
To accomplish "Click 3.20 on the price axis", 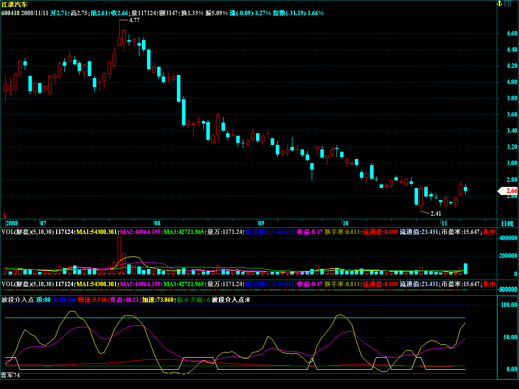I will pyautogui.click(x=512, y=147).
